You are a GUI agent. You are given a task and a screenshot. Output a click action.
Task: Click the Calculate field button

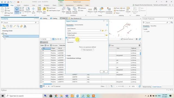[x=54, y=45]
